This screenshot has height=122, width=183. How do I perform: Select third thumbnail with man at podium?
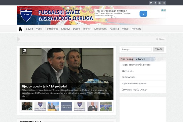click(53, 106)
